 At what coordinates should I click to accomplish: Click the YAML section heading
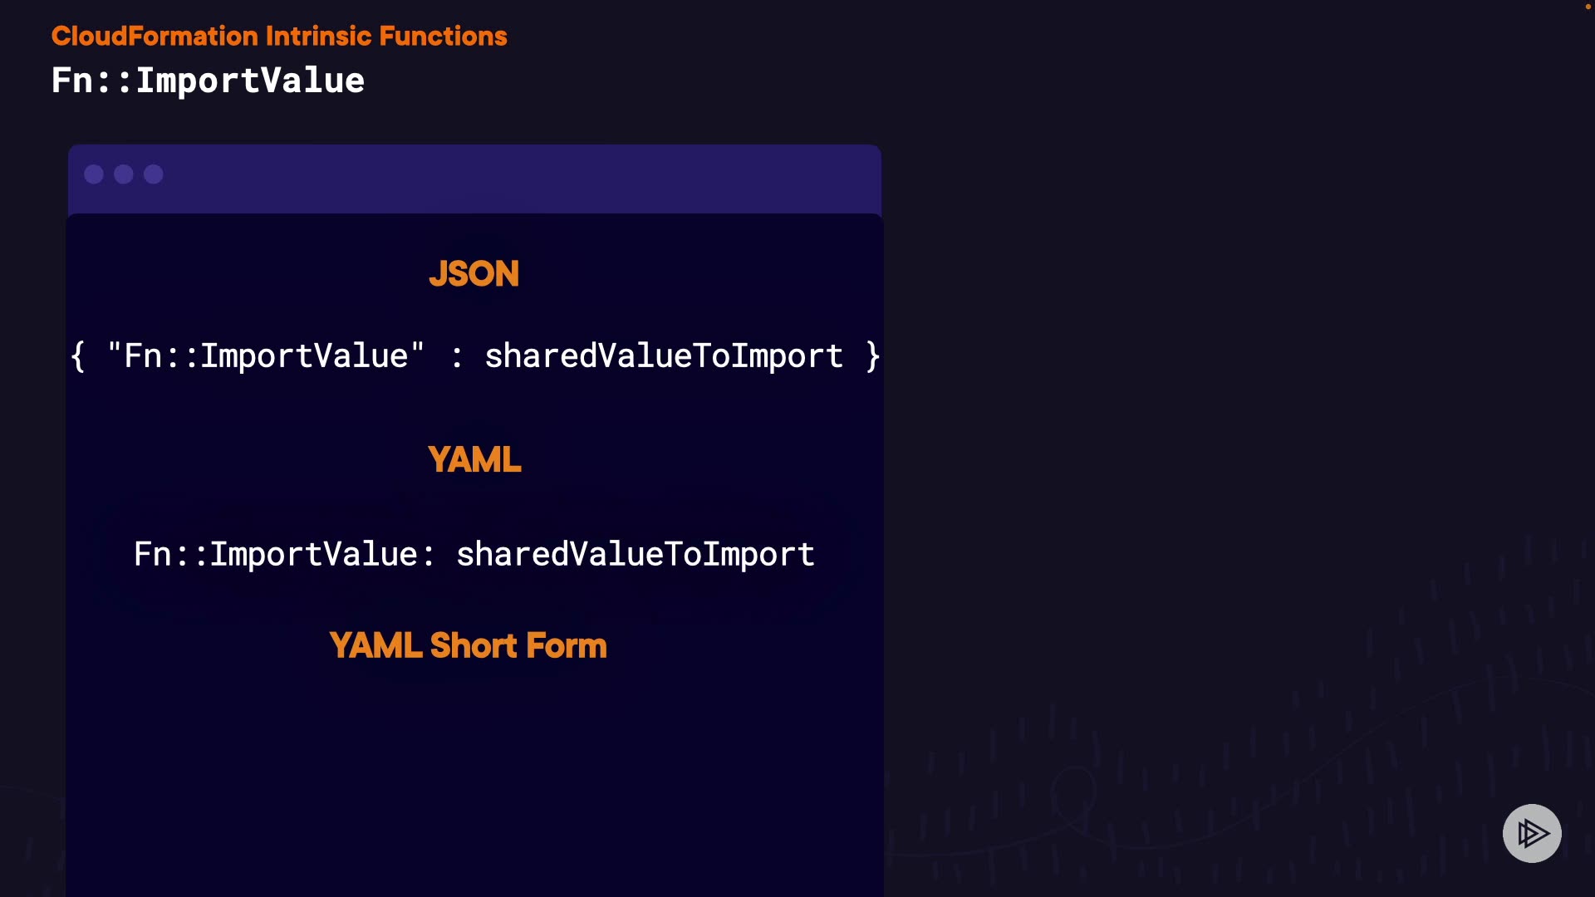click(x=474, y=460)
